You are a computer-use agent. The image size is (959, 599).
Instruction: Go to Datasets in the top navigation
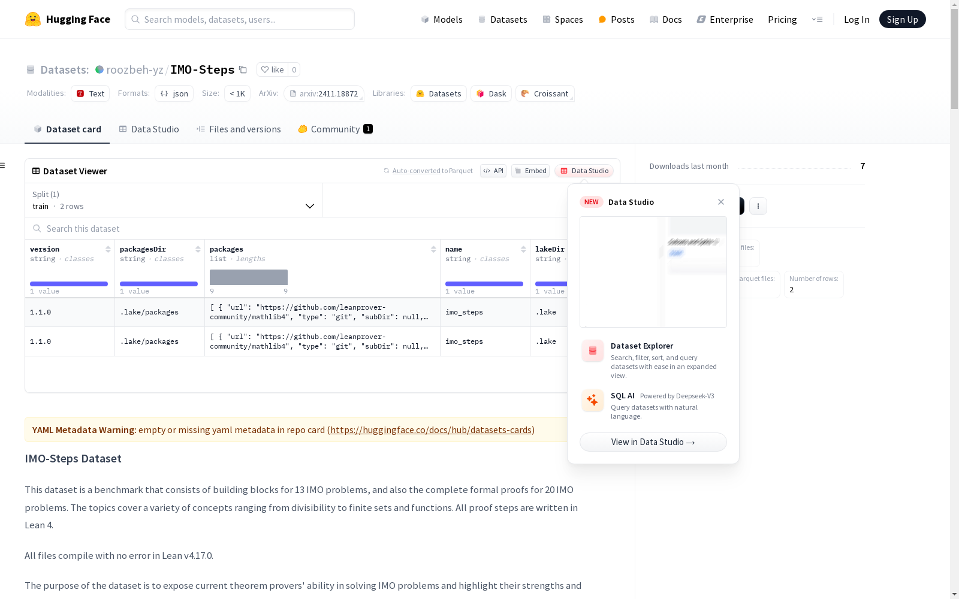502,19
